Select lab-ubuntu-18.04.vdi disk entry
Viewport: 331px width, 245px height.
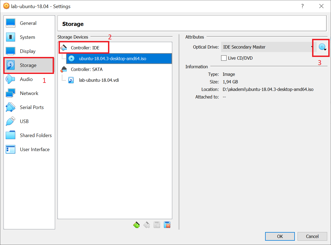99,80
